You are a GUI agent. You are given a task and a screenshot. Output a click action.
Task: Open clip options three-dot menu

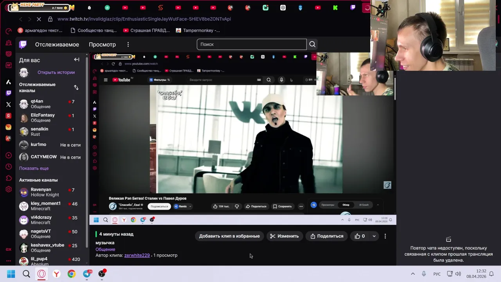point(385,236)
